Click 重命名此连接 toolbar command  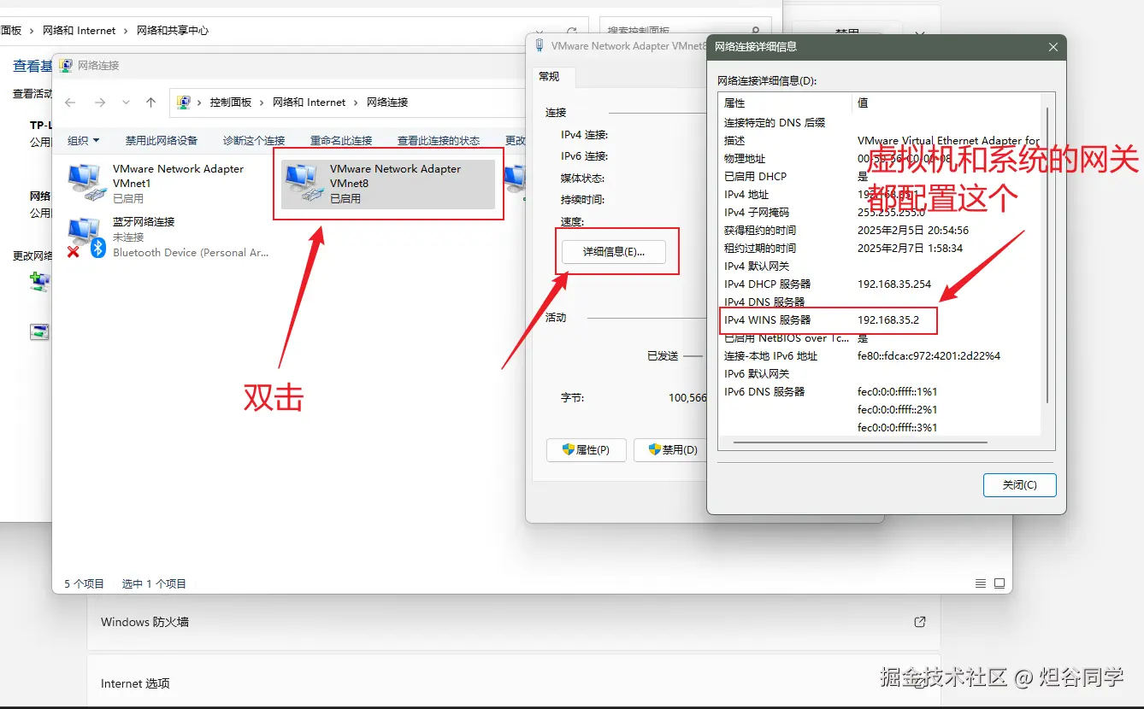341,141
